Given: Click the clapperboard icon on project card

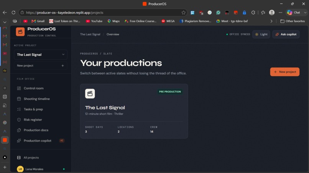Looking at the screenshot, I should pyautogui.click(x=90, y=94).
